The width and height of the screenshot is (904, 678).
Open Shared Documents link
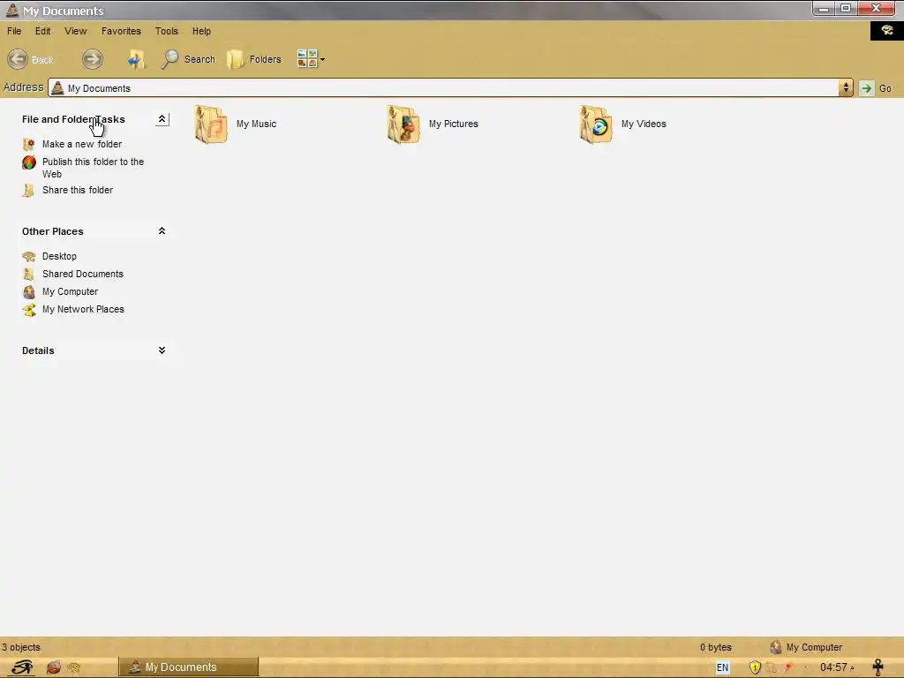click(x=82, y=274)
